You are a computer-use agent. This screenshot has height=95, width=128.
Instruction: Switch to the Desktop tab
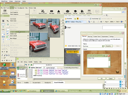click(90, 36)
